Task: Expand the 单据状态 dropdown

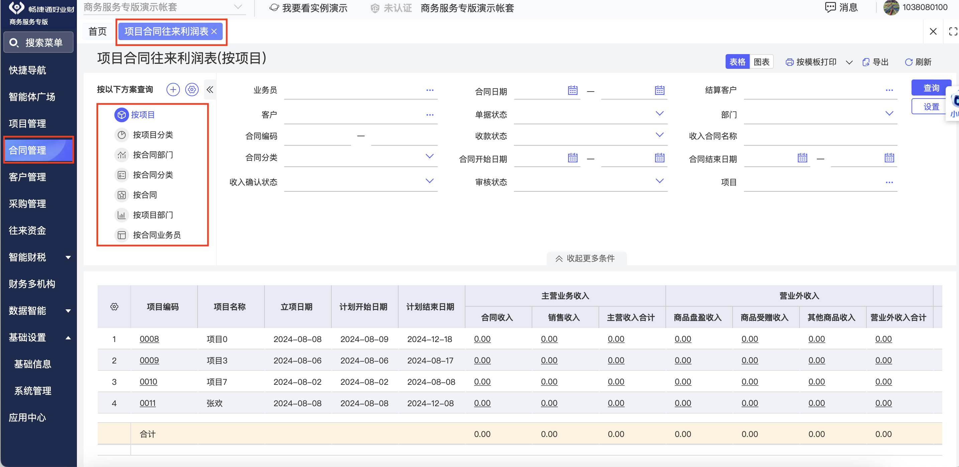Action: click(x=659, y=114)
